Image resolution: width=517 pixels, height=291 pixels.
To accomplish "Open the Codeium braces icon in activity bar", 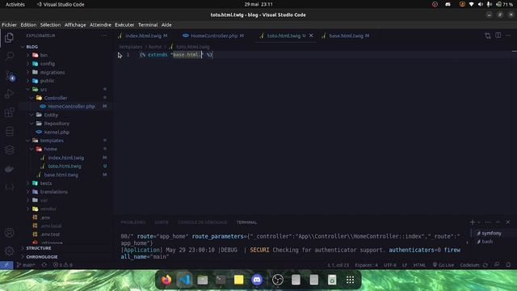I will click(9, 187).
